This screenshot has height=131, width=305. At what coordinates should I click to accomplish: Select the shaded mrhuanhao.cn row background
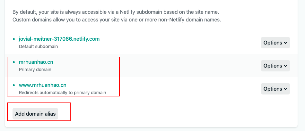pos(189,66)
